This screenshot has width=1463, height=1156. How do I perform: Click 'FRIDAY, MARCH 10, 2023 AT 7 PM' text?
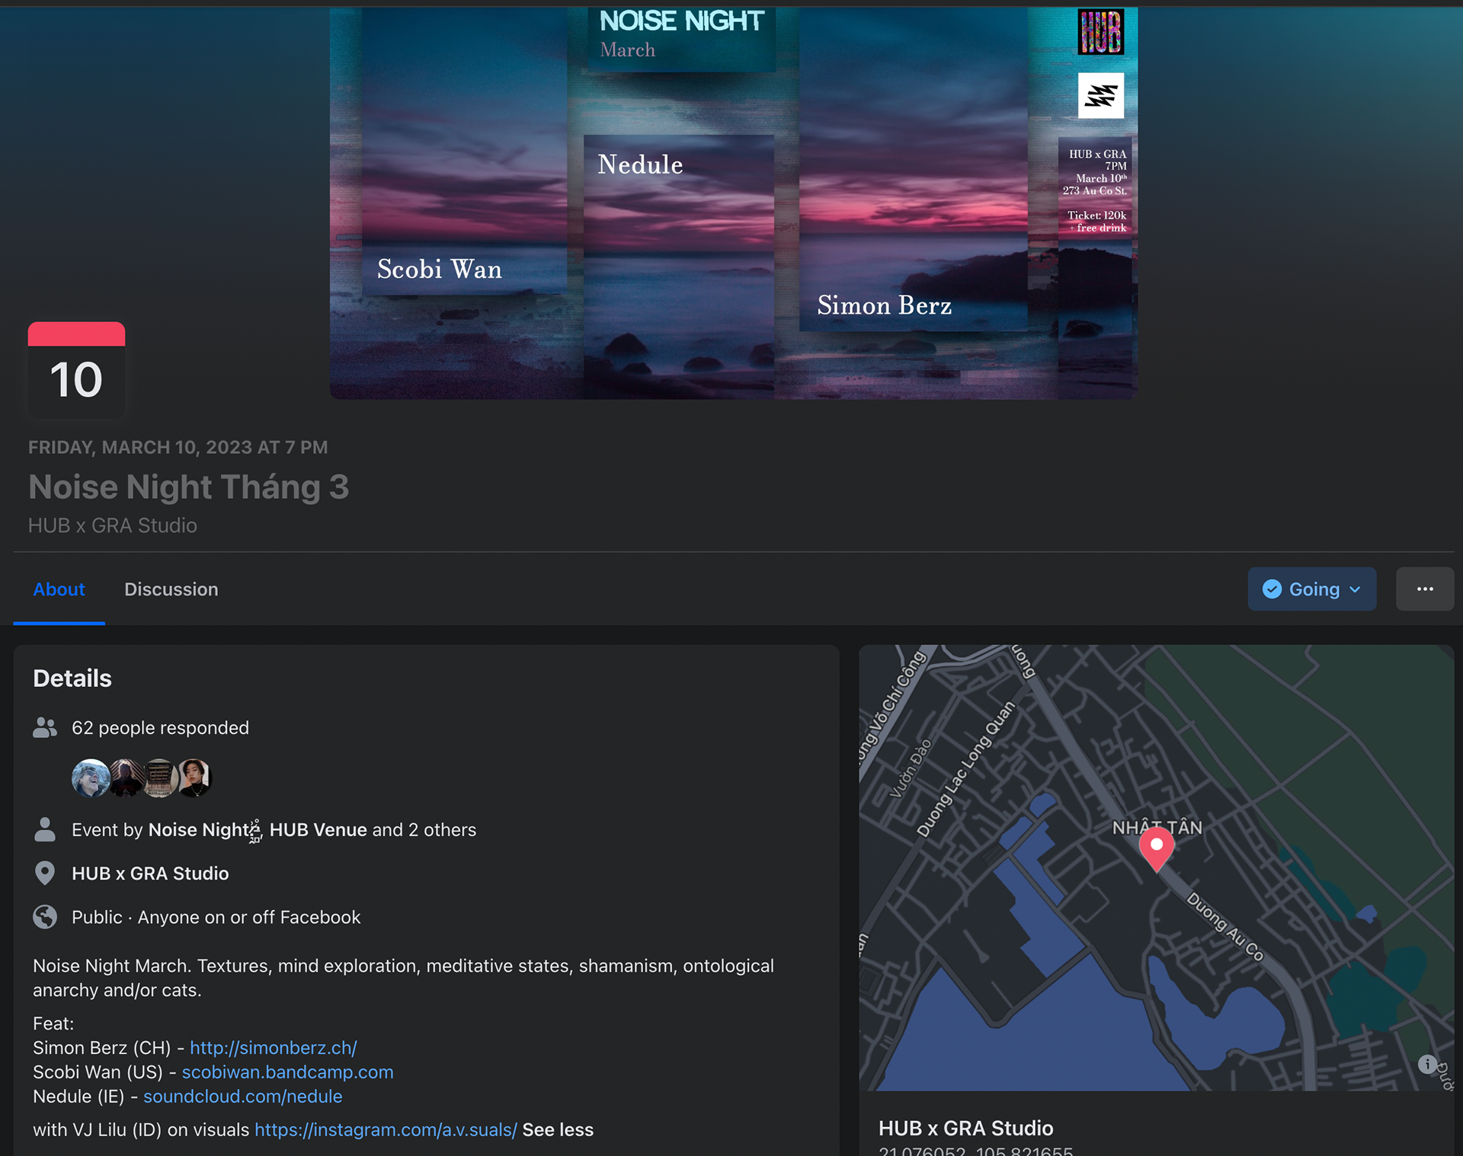coord(178,447)
